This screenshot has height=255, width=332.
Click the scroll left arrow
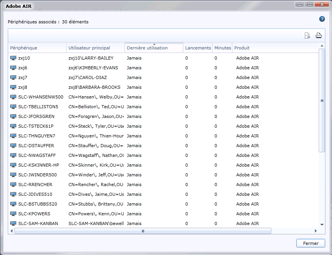click(x=11, y=231)
